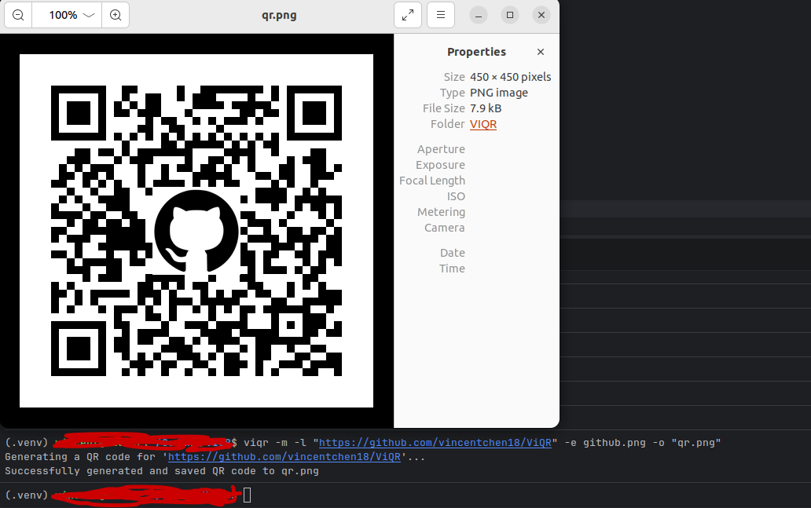Click 'Successfully generated and saved' terminal line
Viewport: 811px width, 508px height.
(x=162, y=471)
